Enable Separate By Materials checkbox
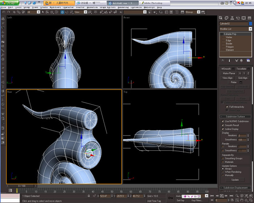Viewport: 254px width, 203px height. click(223, 162)
